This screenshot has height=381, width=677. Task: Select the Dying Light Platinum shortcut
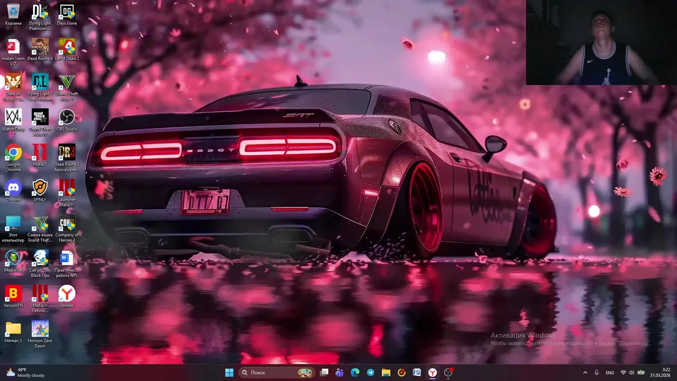[x=40, y=17]
